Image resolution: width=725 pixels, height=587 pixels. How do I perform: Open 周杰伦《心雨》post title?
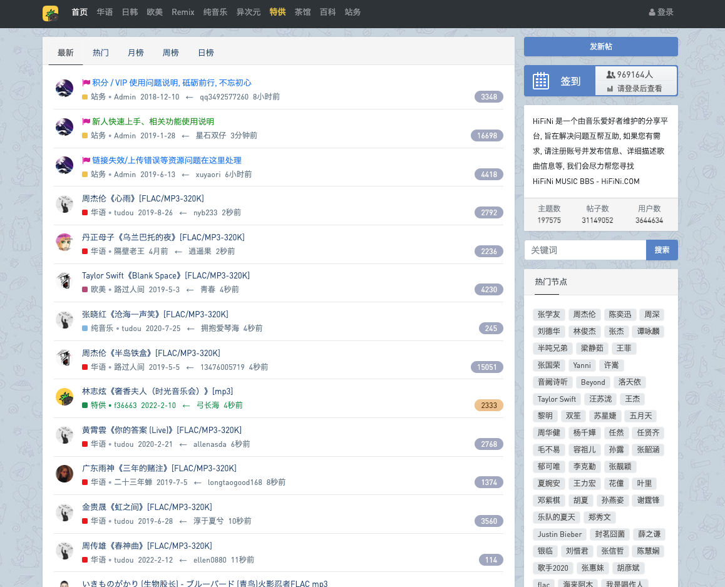pyautogui.click(x=143, y=199)
